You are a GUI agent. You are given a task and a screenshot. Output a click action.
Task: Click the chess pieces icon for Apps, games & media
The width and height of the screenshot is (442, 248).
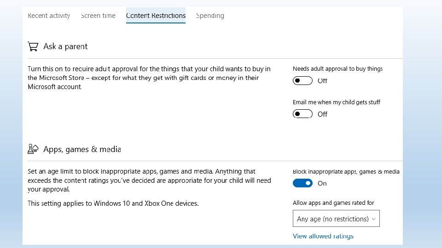(x=33, y=149)
